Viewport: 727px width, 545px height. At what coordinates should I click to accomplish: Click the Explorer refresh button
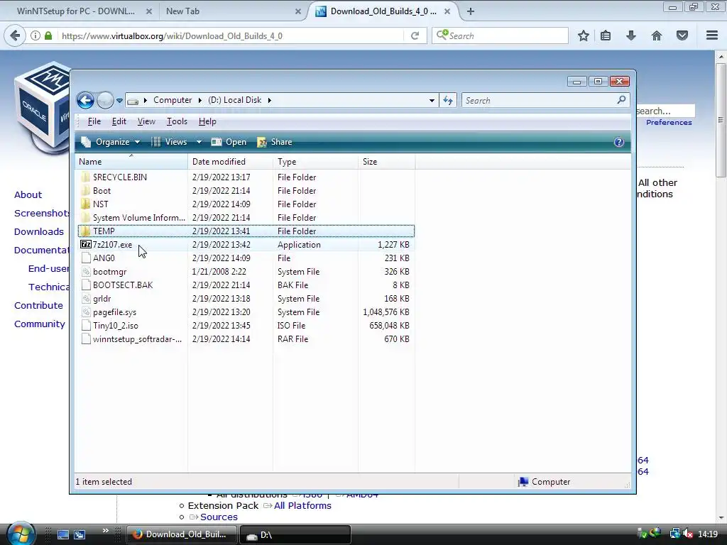(448, 100)
